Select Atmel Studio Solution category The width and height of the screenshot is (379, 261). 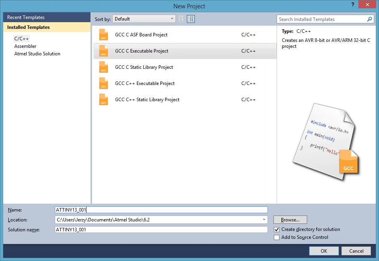click(x=37, y=54)
